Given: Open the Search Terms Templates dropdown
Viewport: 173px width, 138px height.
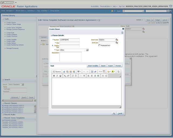Looking at the screenshot, I should pos(23,84).
